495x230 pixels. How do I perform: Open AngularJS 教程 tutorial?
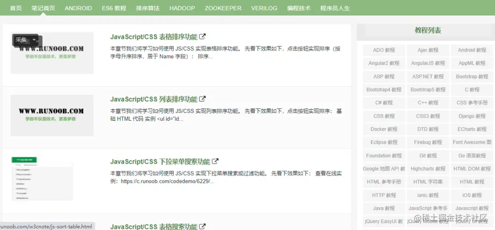(428, 63)
